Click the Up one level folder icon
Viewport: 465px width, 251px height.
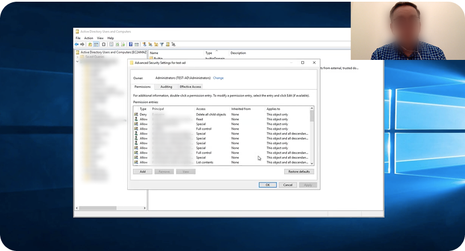(x=90, y=44)
